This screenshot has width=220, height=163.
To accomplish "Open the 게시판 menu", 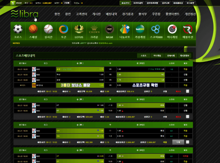I will [97, 14].
